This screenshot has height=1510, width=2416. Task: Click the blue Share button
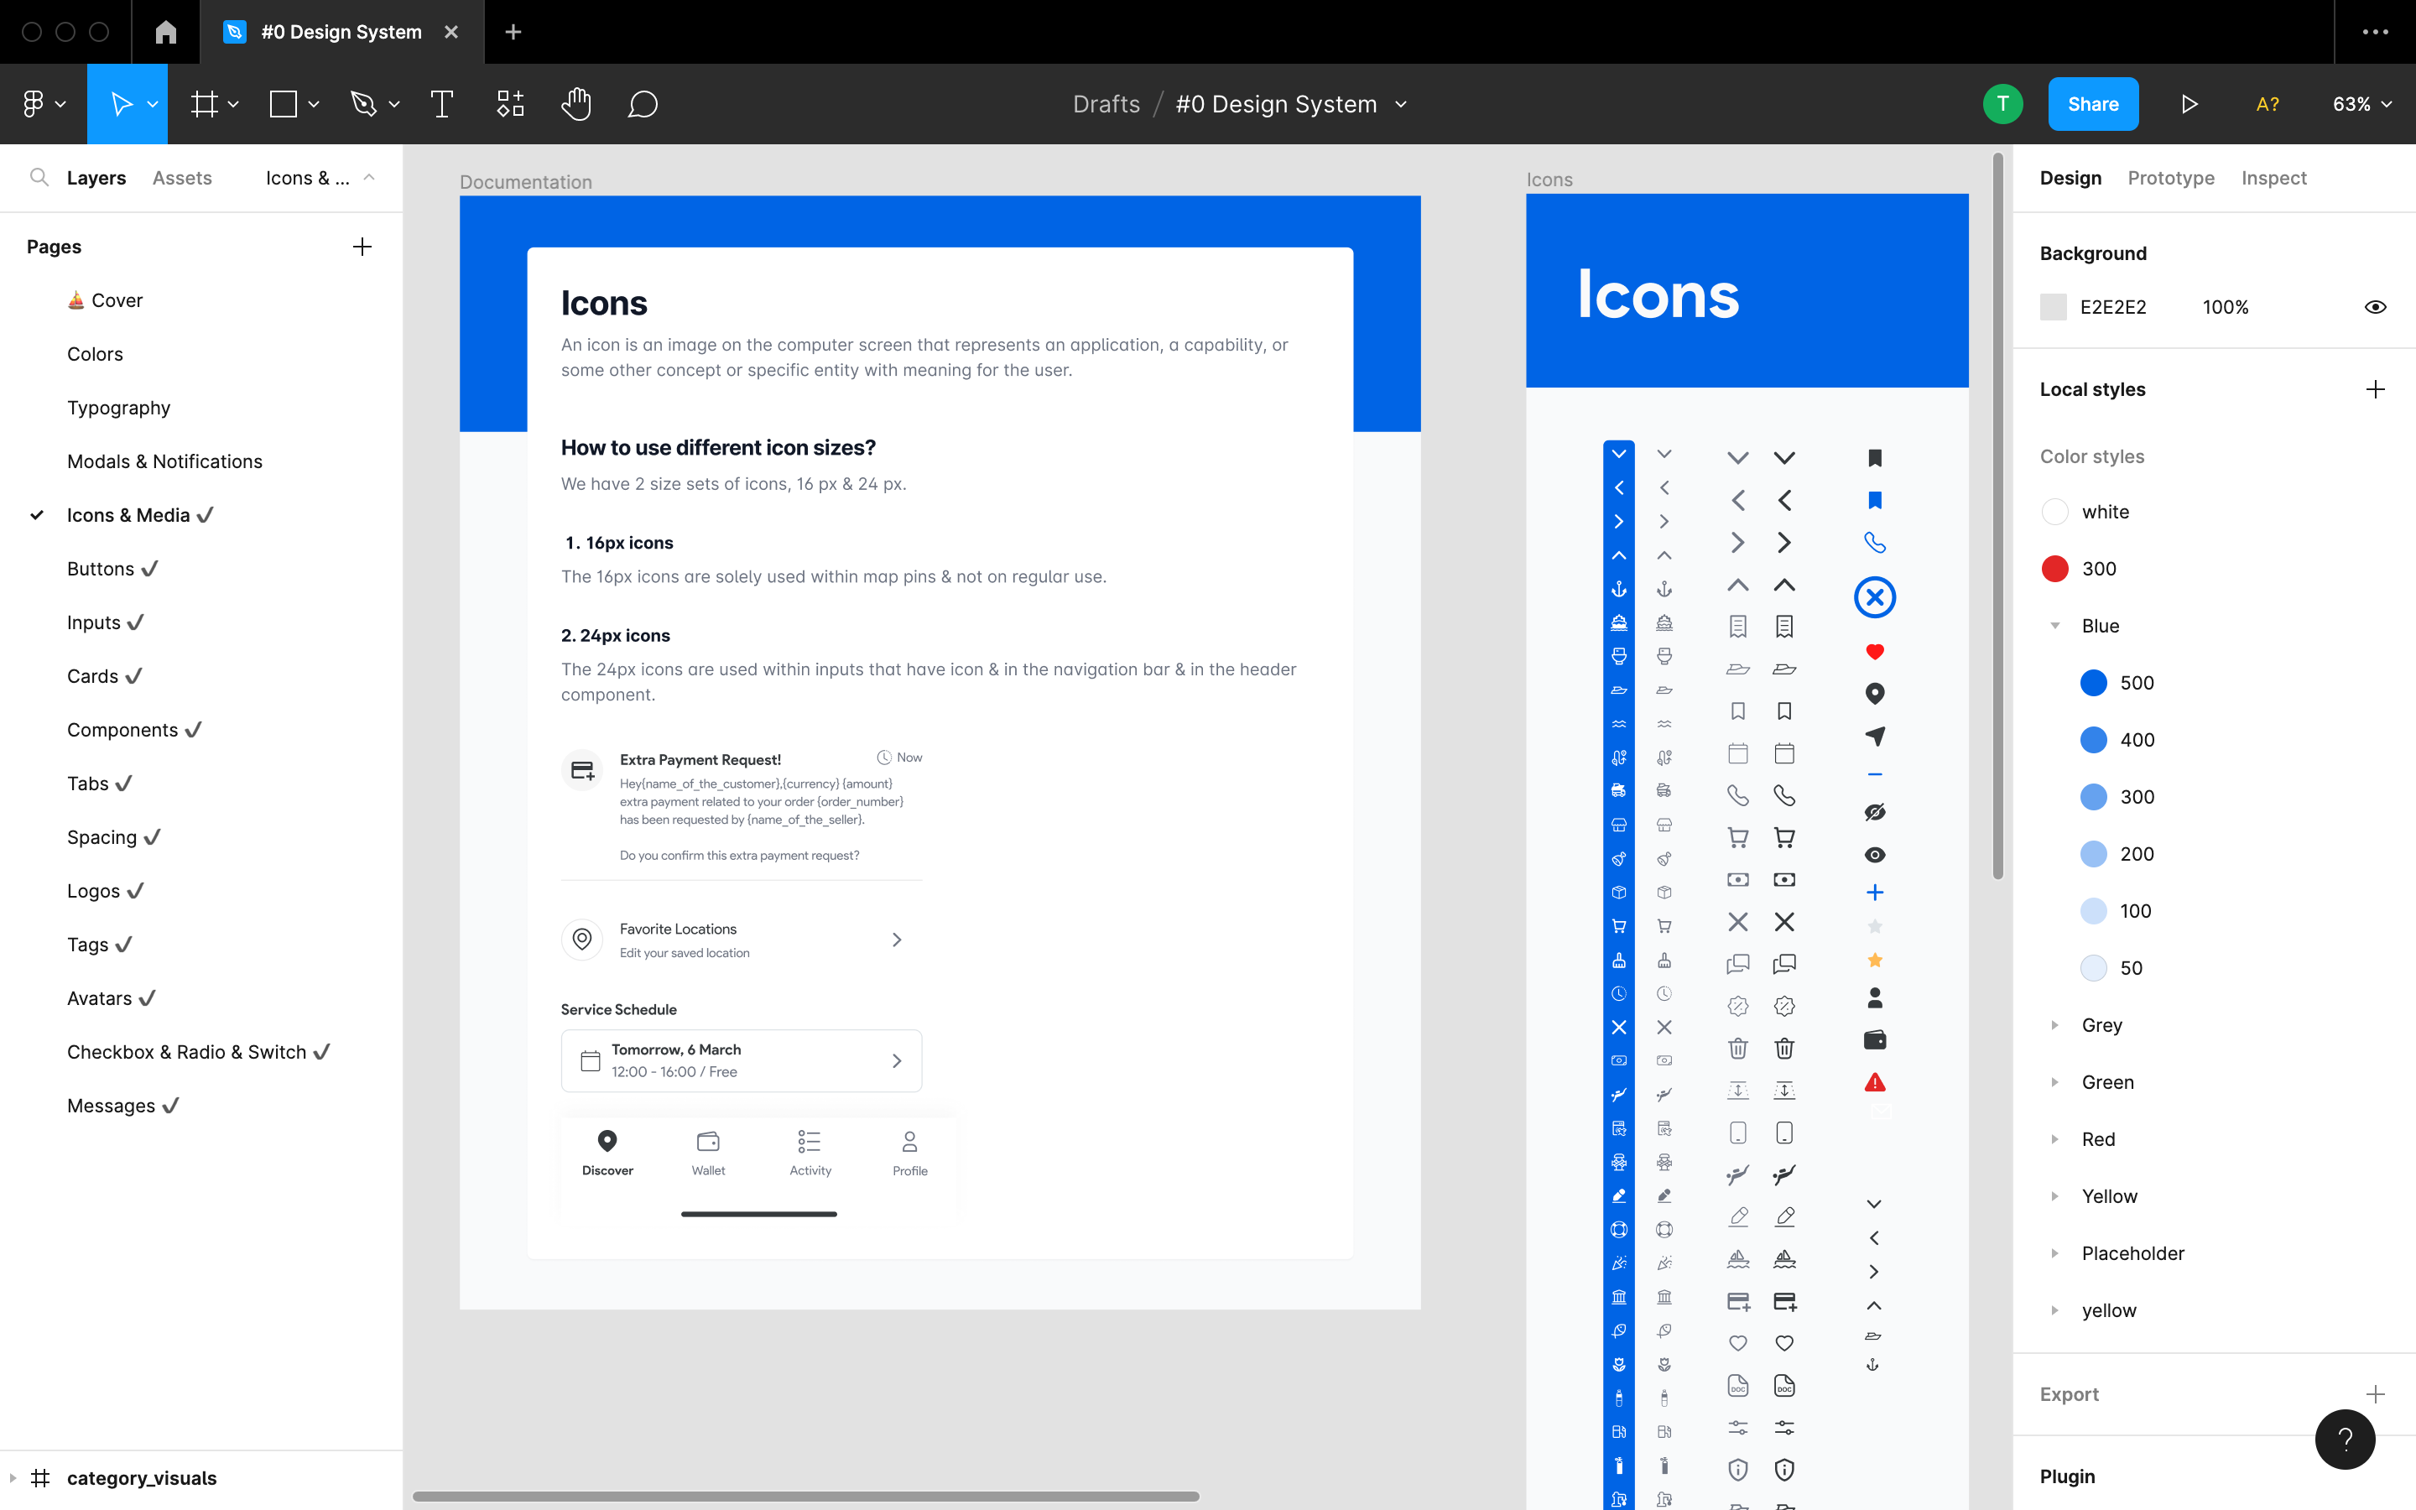click(2092, 104)
